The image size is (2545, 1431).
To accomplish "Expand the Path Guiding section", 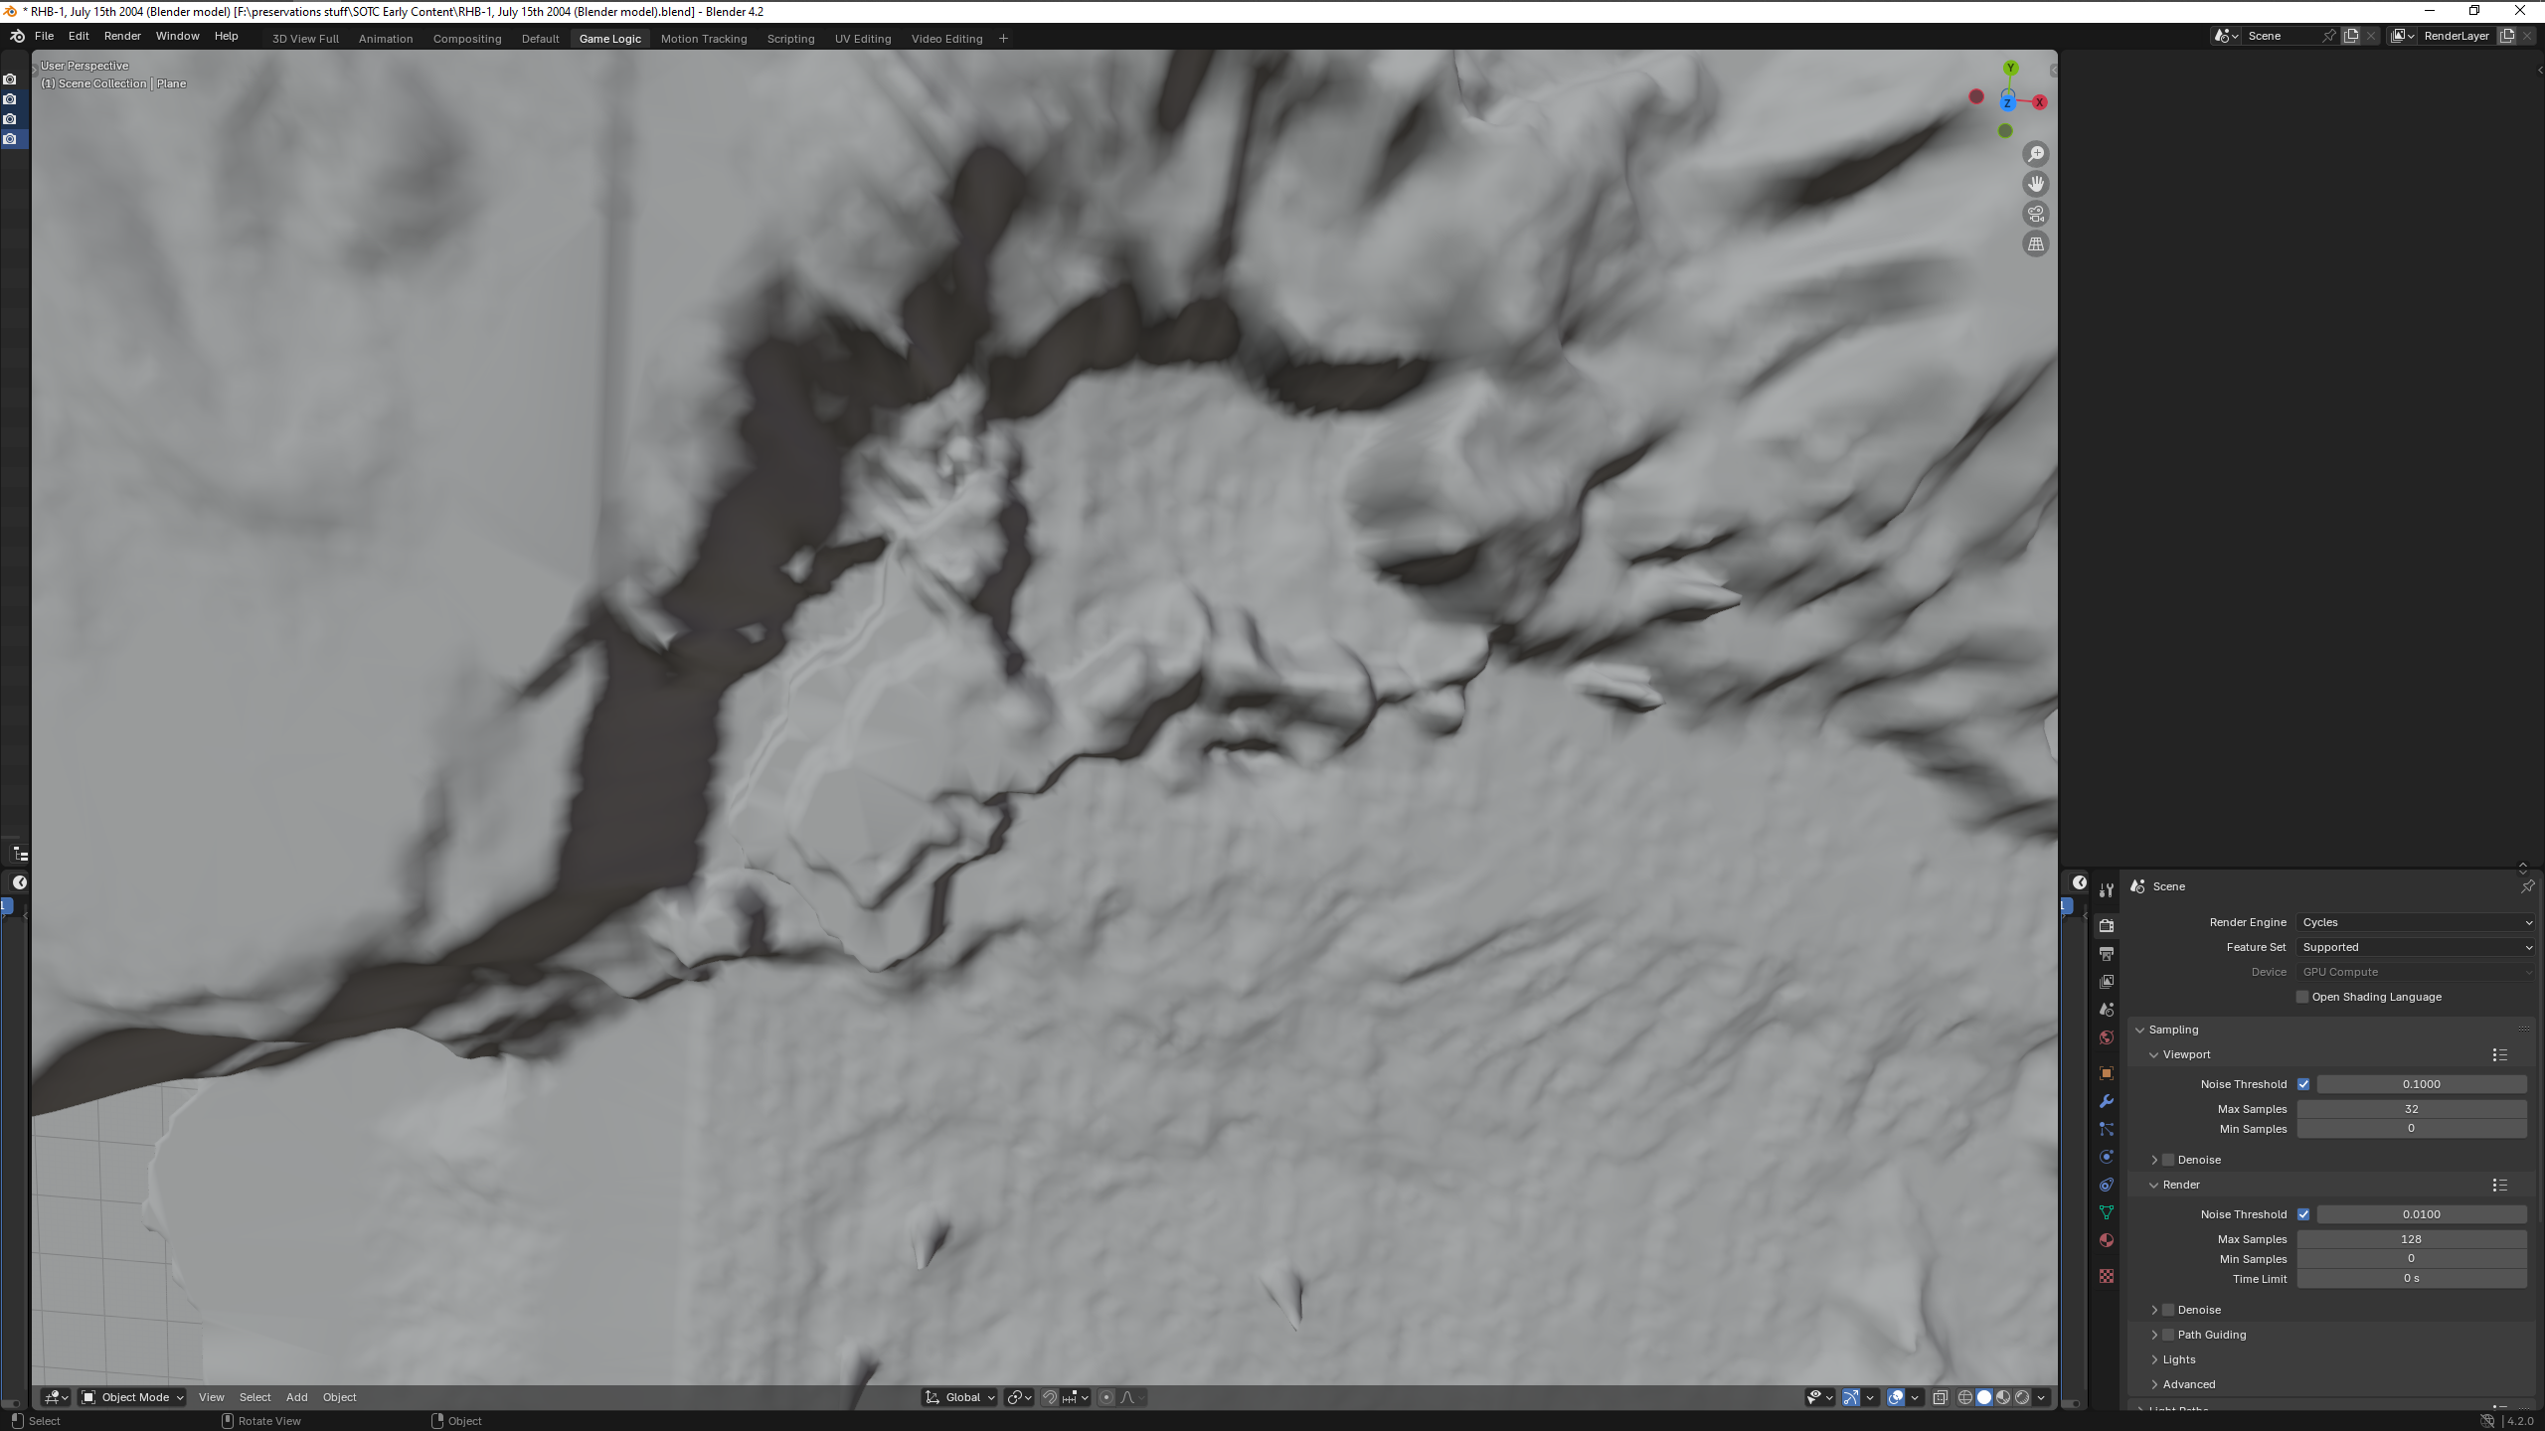I will (x=2154, y=1335).
